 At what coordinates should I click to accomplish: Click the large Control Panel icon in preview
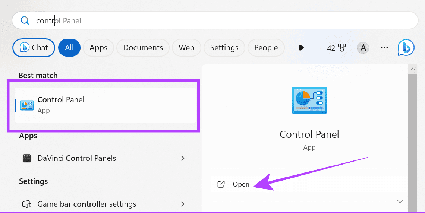click(x=309, y=100)
